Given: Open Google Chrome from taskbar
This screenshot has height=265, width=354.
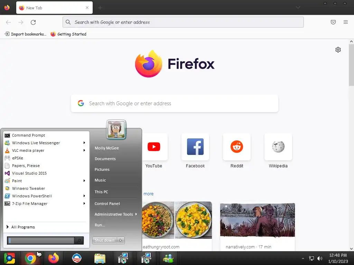Looking at the screenshot, I should click(30, 258).
